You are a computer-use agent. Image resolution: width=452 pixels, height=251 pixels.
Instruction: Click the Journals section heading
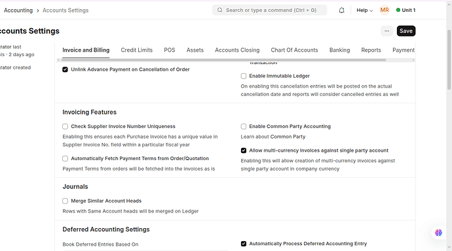point(75,186)
